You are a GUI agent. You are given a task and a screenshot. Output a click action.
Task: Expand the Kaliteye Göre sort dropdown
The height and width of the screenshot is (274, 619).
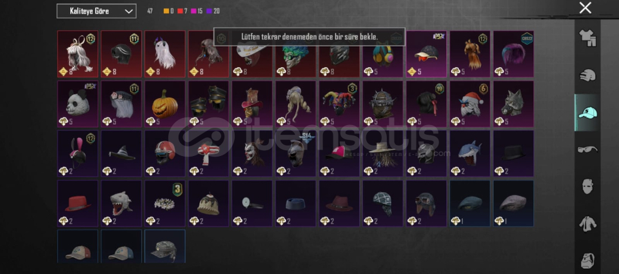tap(96, 11)
